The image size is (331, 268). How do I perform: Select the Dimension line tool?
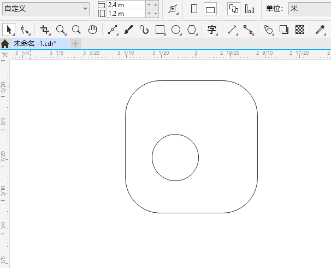(x=233, y=30)
